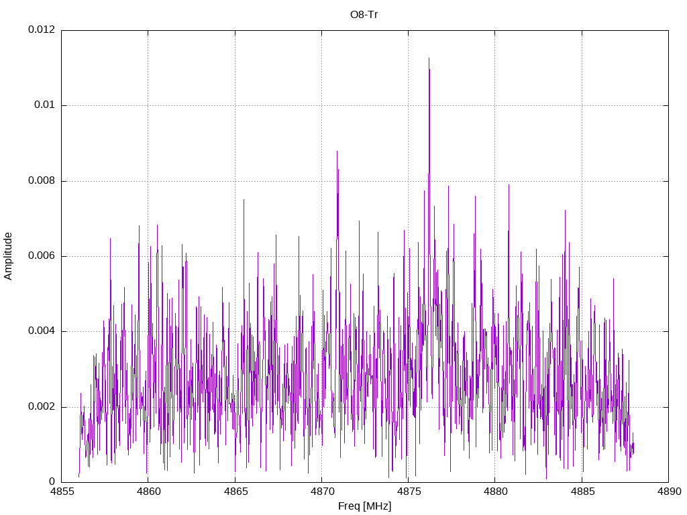Viewport: 687px width, 515px height.
Task: Click the tallest spectrum peak near 4876 MHz
Action: (429, 59)
